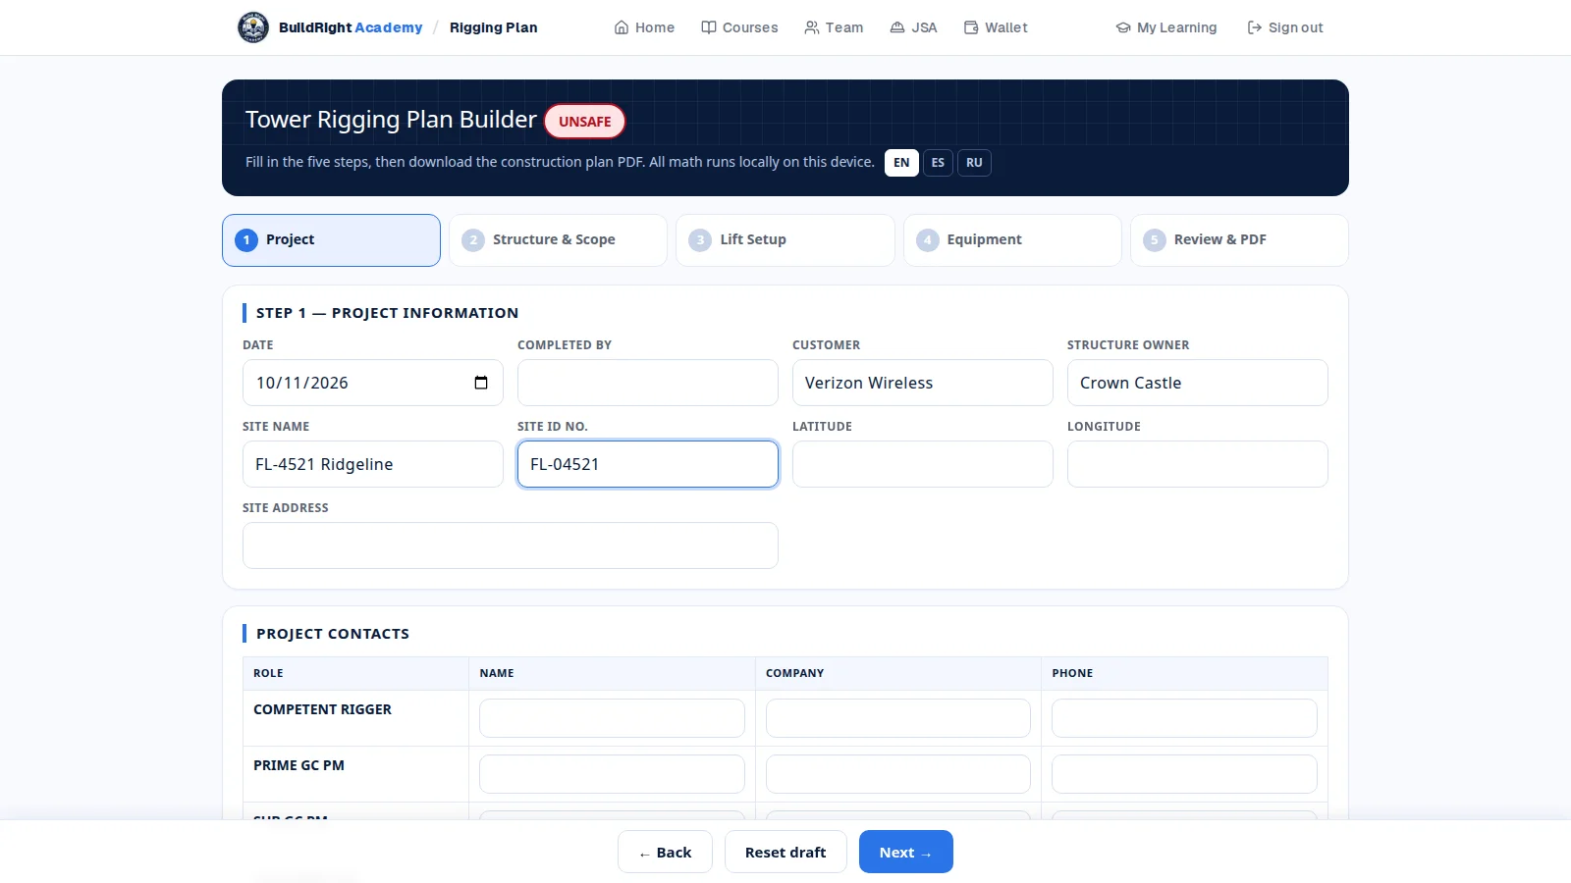Viewport: 1571px width, 883px height.
Task: Navigate to JSA section
Action: [x=913, y=27]
